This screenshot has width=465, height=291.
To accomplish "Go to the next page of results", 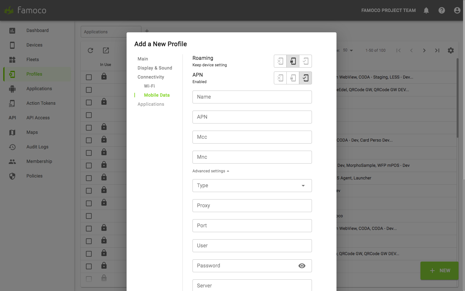I will [424, 50].
